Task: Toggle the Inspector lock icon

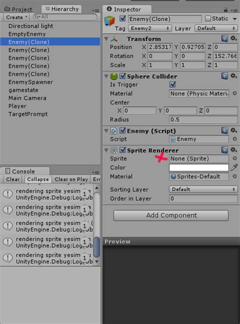Action: click(226, 10)
